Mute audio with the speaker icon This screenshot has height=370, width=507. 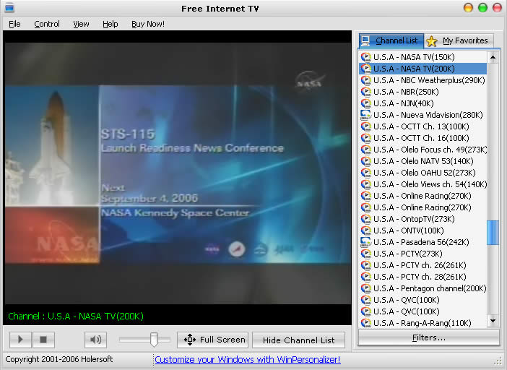pyautogui.click(x=95, y=339)
